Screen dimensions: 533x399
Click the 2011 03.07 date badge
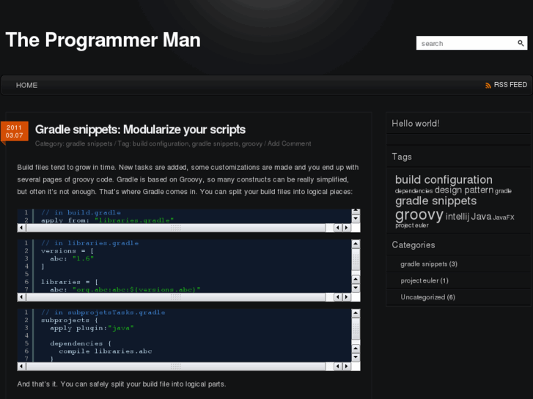(14, 131)
